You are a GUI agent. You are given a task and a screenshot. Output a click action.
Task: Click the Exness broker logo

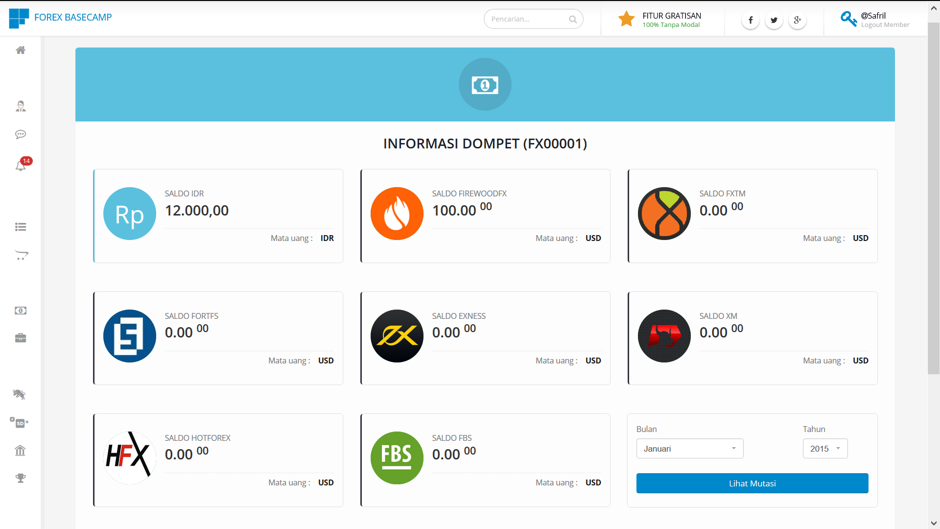(397, 336)
